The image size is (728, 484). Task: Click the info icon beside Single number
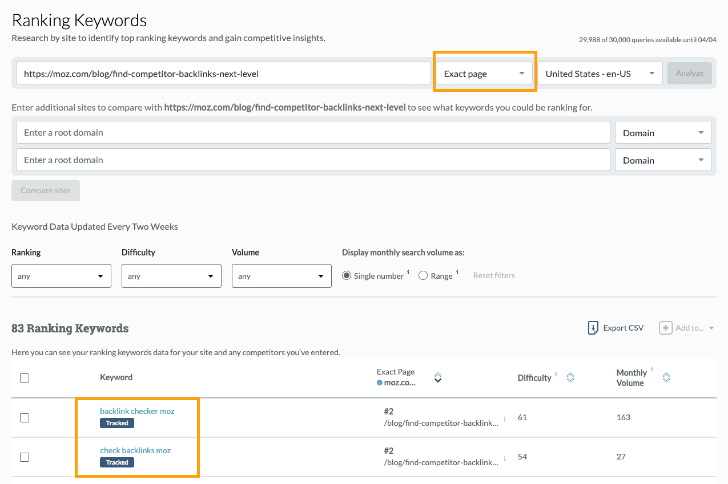(409, 272)
